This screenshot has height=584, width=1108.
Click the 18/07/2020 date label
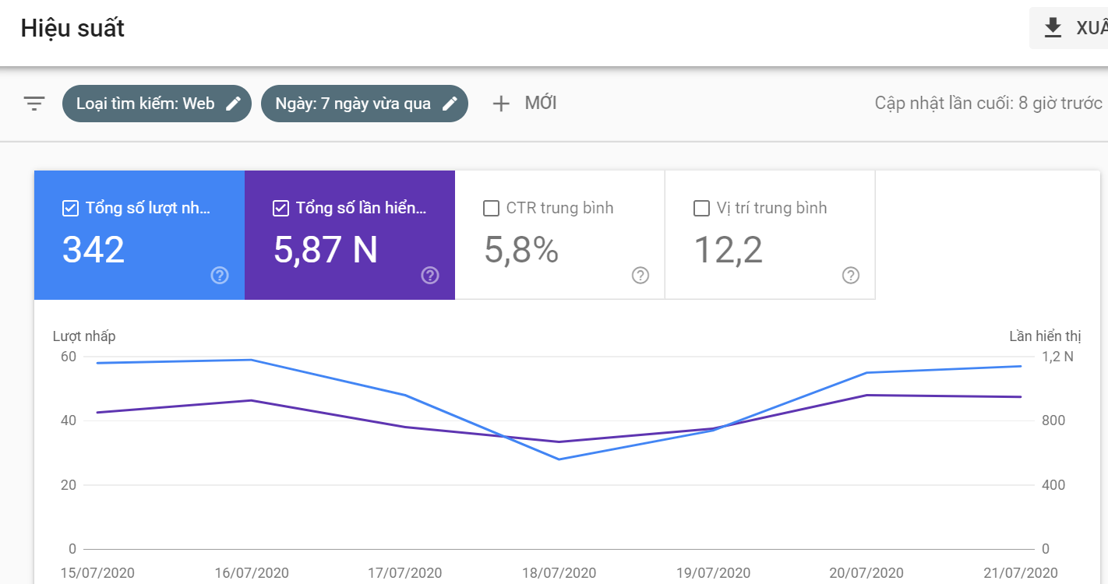559,573
